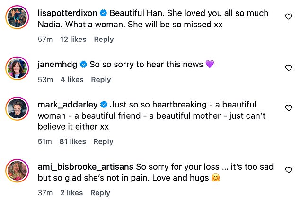This screenshot has width=300, height=206.
Task: Show the 4 likes list
Action: [x=72, y=80]
